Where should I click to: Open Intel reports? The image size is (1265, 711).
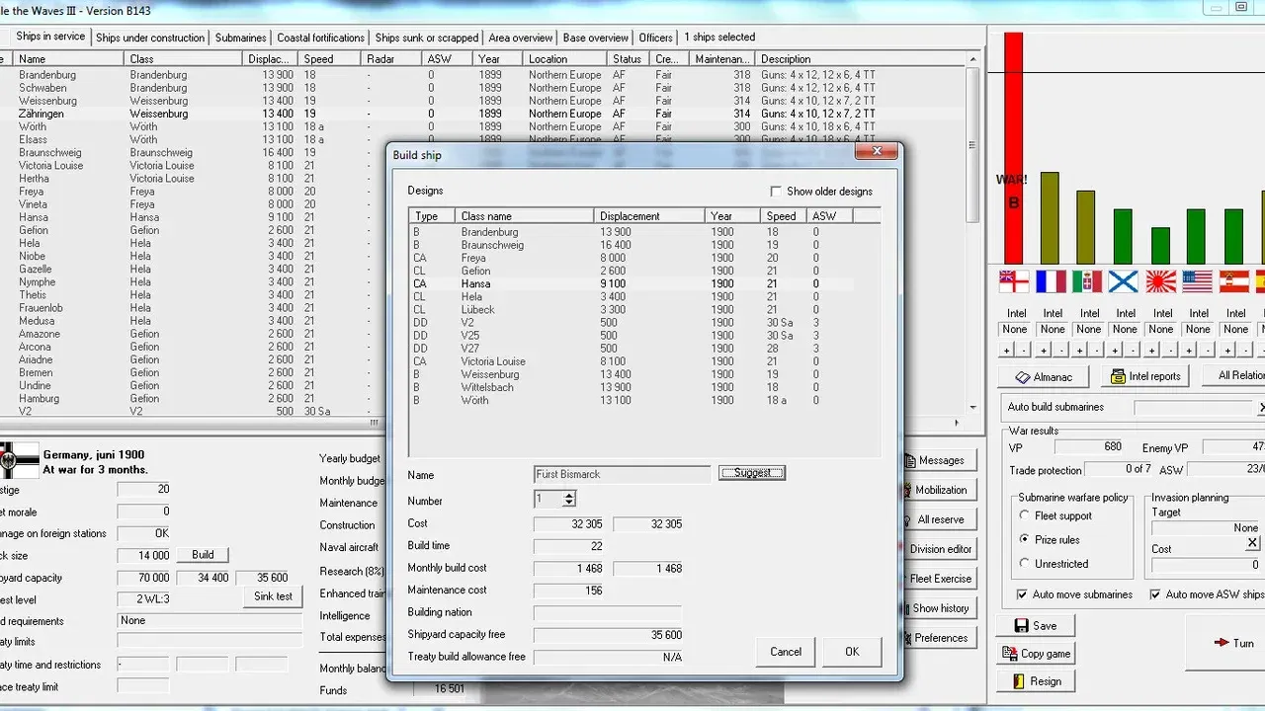pos(1144,376)
